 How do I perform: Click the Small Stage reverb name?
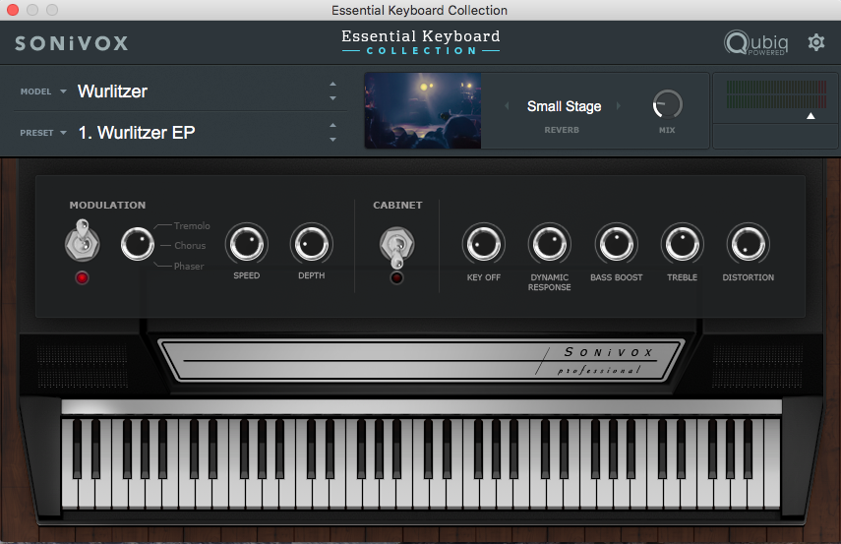564,106
